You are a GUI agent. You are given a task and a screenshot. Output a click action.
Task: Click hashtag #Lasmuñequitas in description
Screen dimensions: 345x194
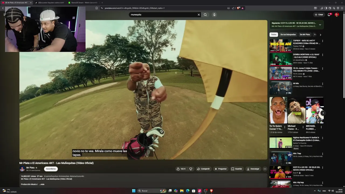(51, 176)
